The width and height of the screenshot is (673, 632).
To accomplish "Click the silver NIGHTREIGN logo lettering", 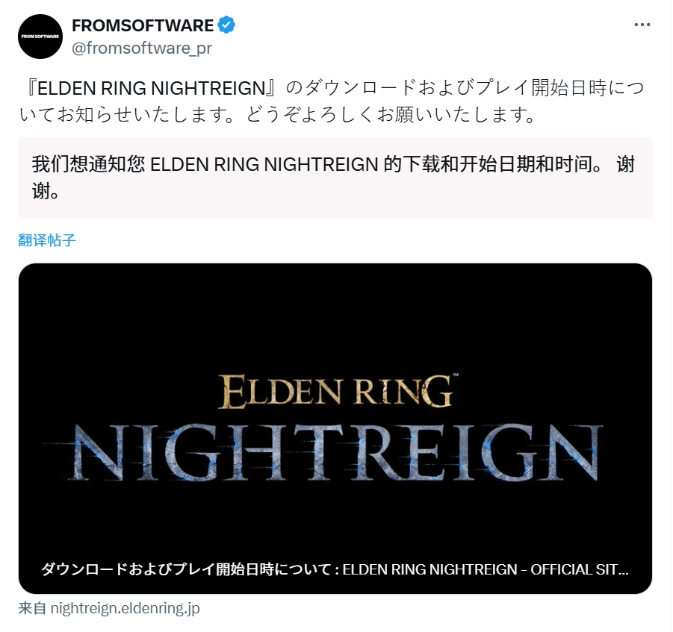I will [x=335, y=453].
